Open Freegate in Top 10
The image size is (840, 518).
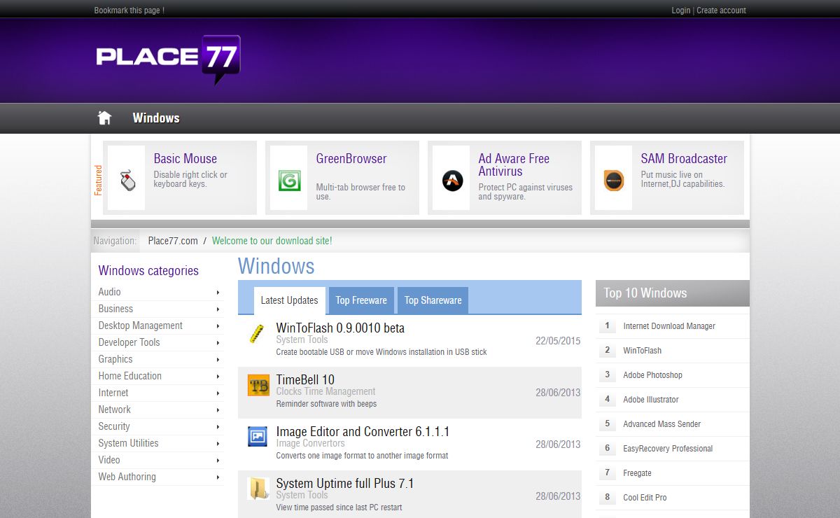pyautogui.click(x=637, y=473)
